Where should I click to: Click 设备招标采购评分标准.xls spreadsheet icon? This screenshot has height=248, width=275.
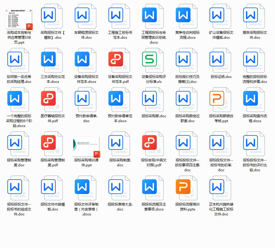[153, 61]
